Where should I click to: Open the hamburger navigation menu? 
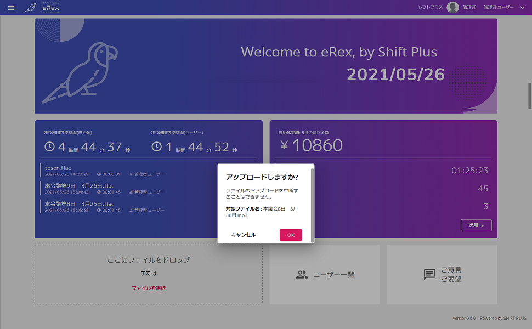[11, 8]
